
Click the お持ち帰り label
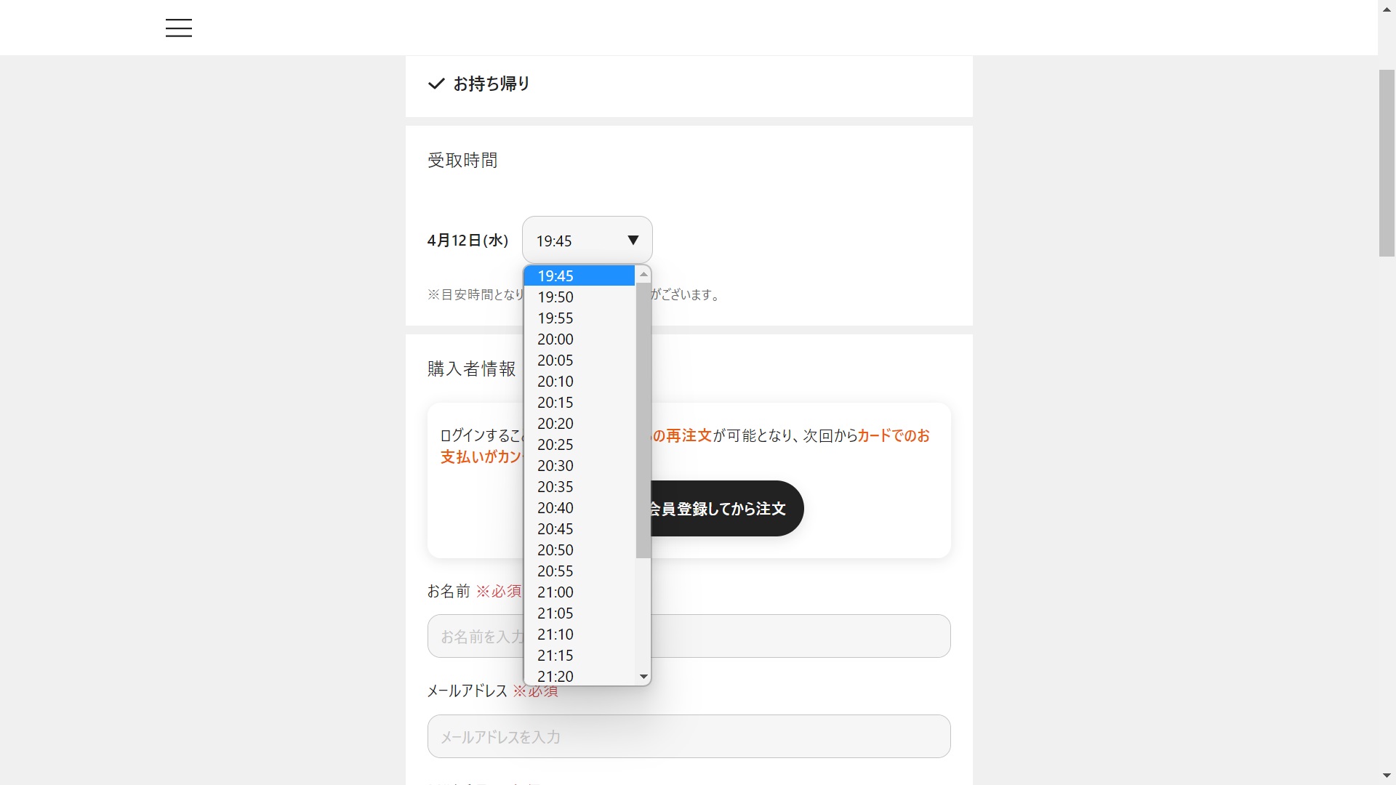492,84
